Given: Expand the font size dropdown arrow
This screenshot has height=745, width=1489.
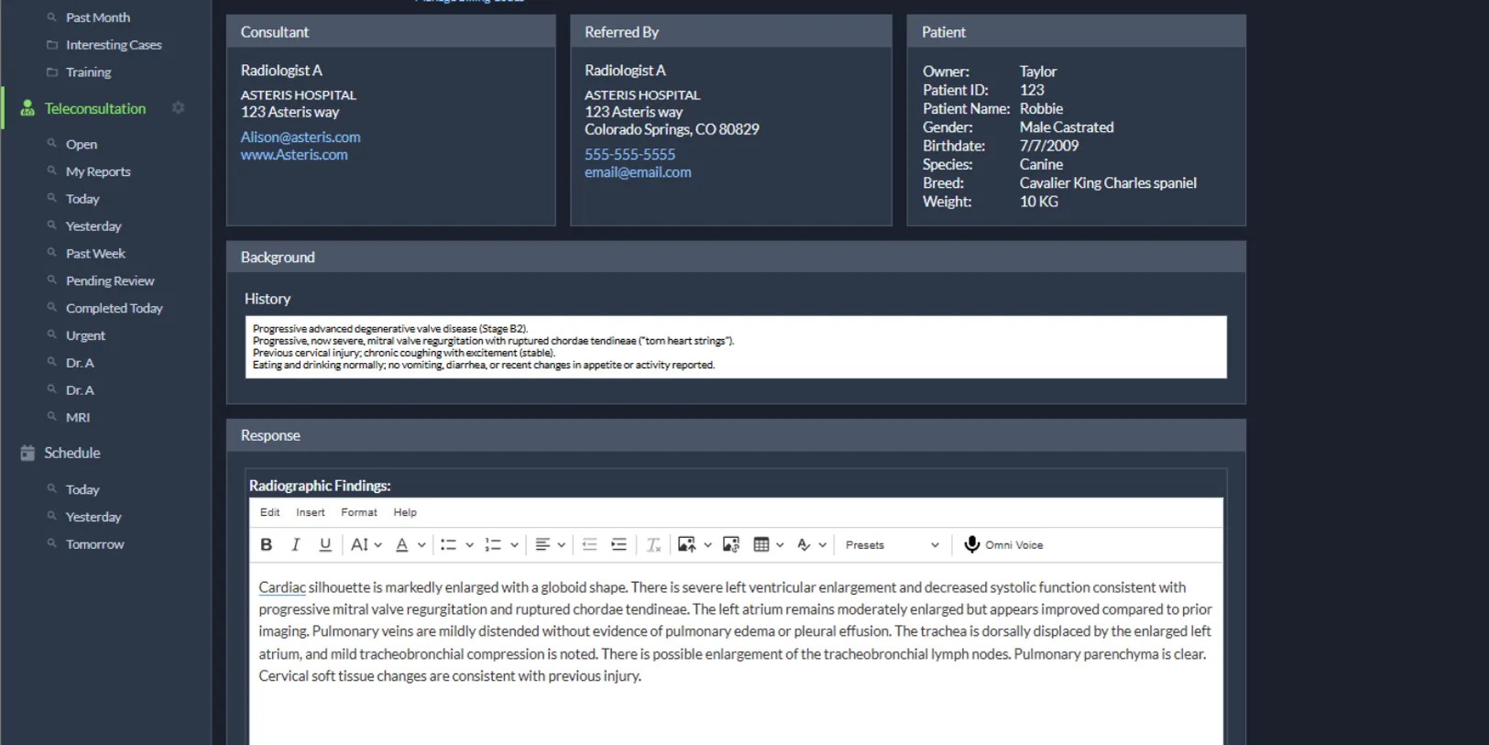Looking at the screenshot, I should tap(378, 545).
